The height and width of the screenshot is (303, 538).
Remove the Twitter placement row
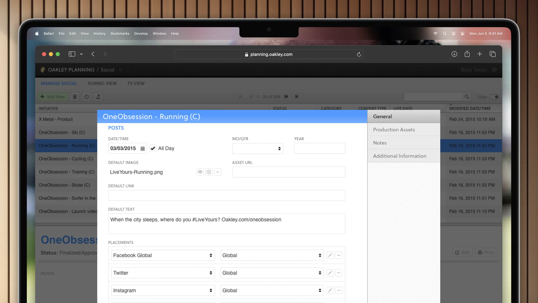(x=339, y=273)
